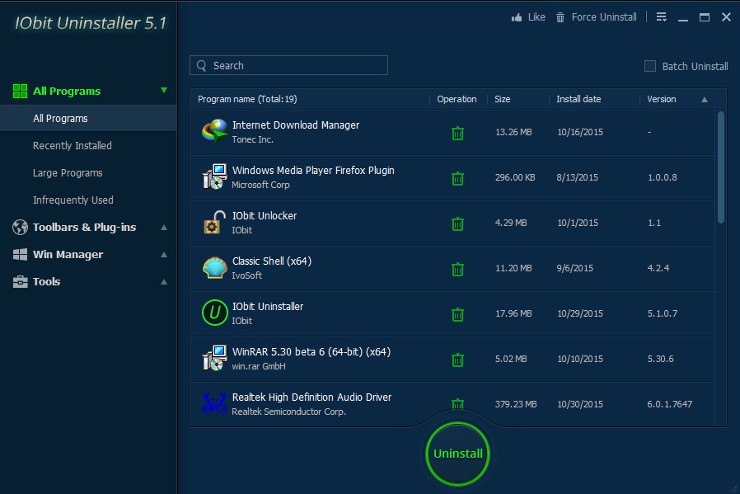This screenshot has width=740, height=494.
Task: Click the Win Manager Windows logo icon
Action: coord(20,255)
